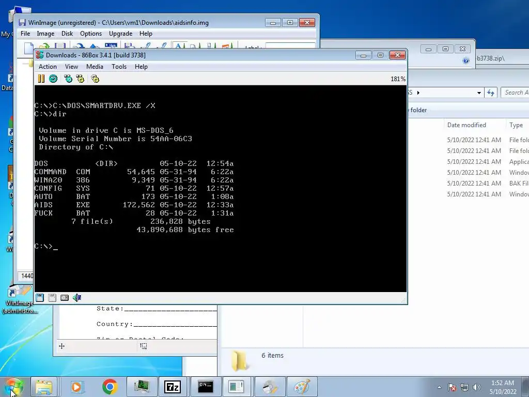Image resolution: width=529 pixels, height=397 pixels.
Task: Maximize the background Explorer window
Action: point(445,49)
